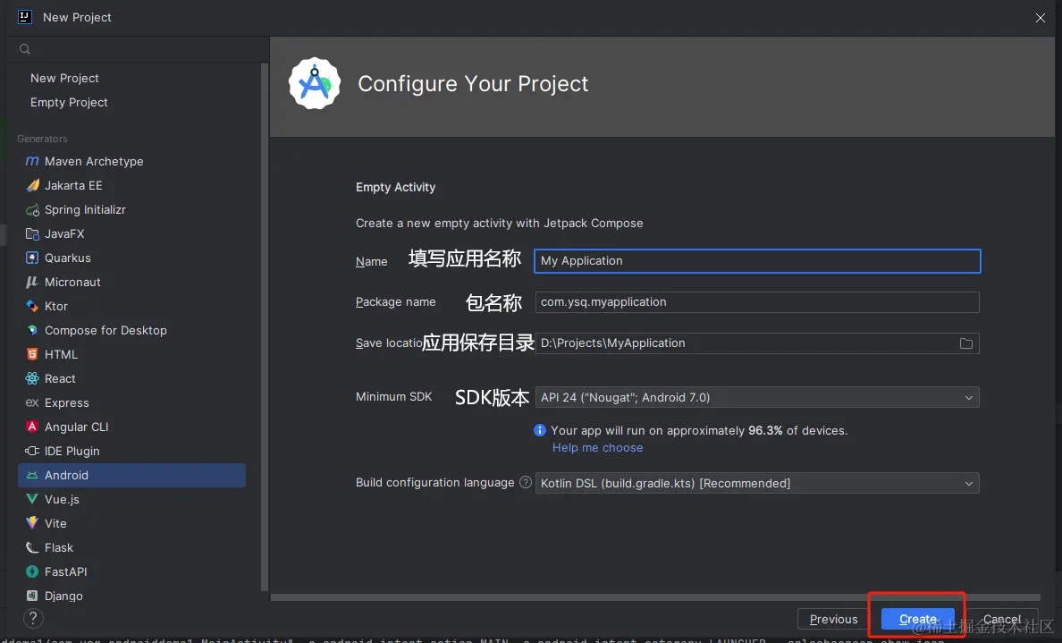Click the Maven Archetype generator icon
The width and height of the screenshot is (1062, 643).
pyautogui.click(x=32, y=161)
